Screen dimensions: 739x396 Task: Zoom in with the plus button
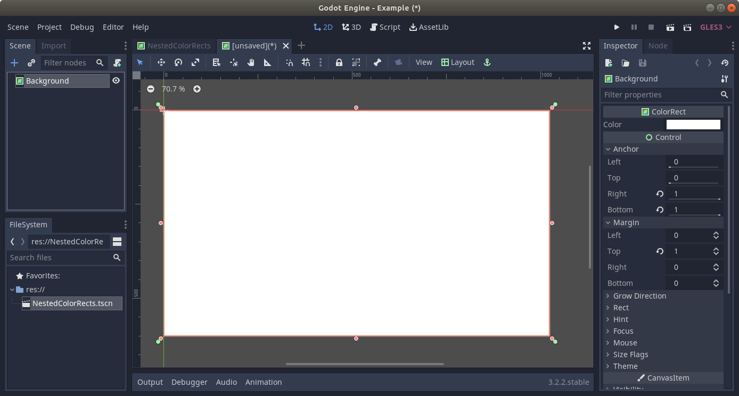[x=197, y=89]
